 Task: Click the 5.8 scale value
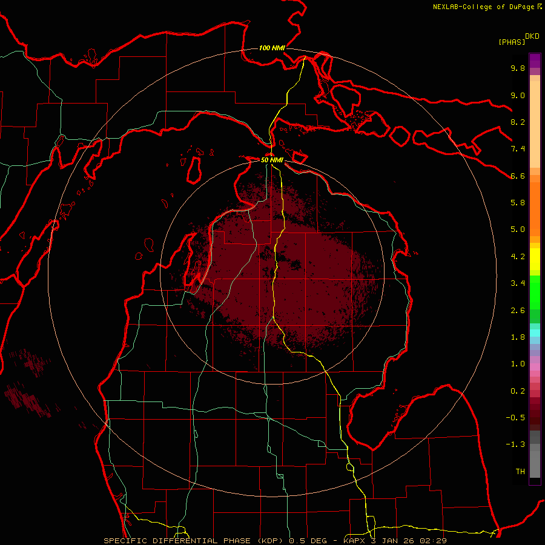[518, 203]
